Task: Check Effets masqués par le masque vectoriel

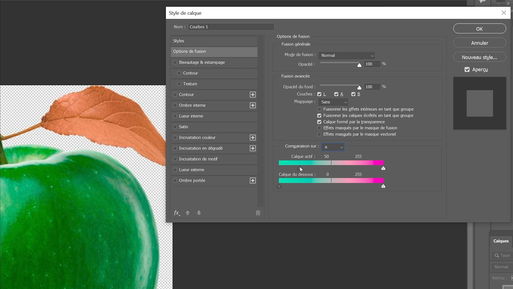Action: click(x=319, y=134)
